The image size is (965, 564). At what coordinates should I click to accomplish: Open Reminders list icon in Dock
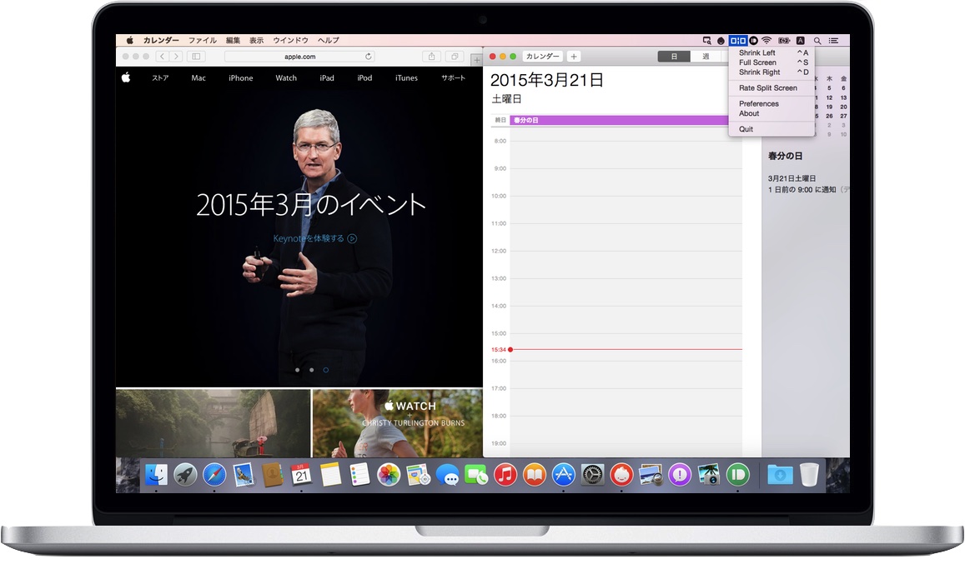pyautogui.click(x=359, y=475)
